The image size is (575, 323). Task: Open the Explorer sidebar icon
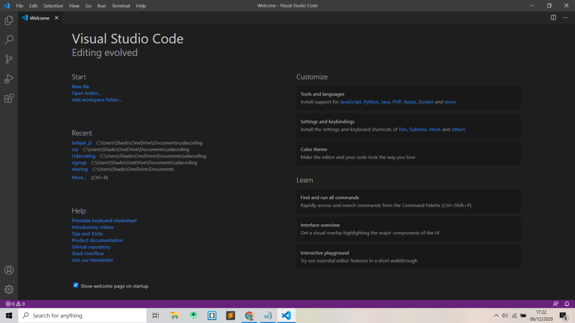click(x=8, y=20)
